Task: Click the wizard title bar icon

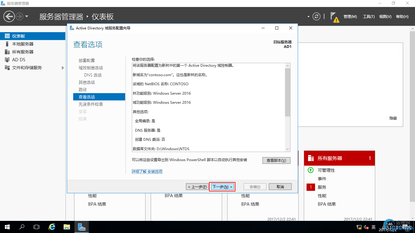Action: coord(72,28)
